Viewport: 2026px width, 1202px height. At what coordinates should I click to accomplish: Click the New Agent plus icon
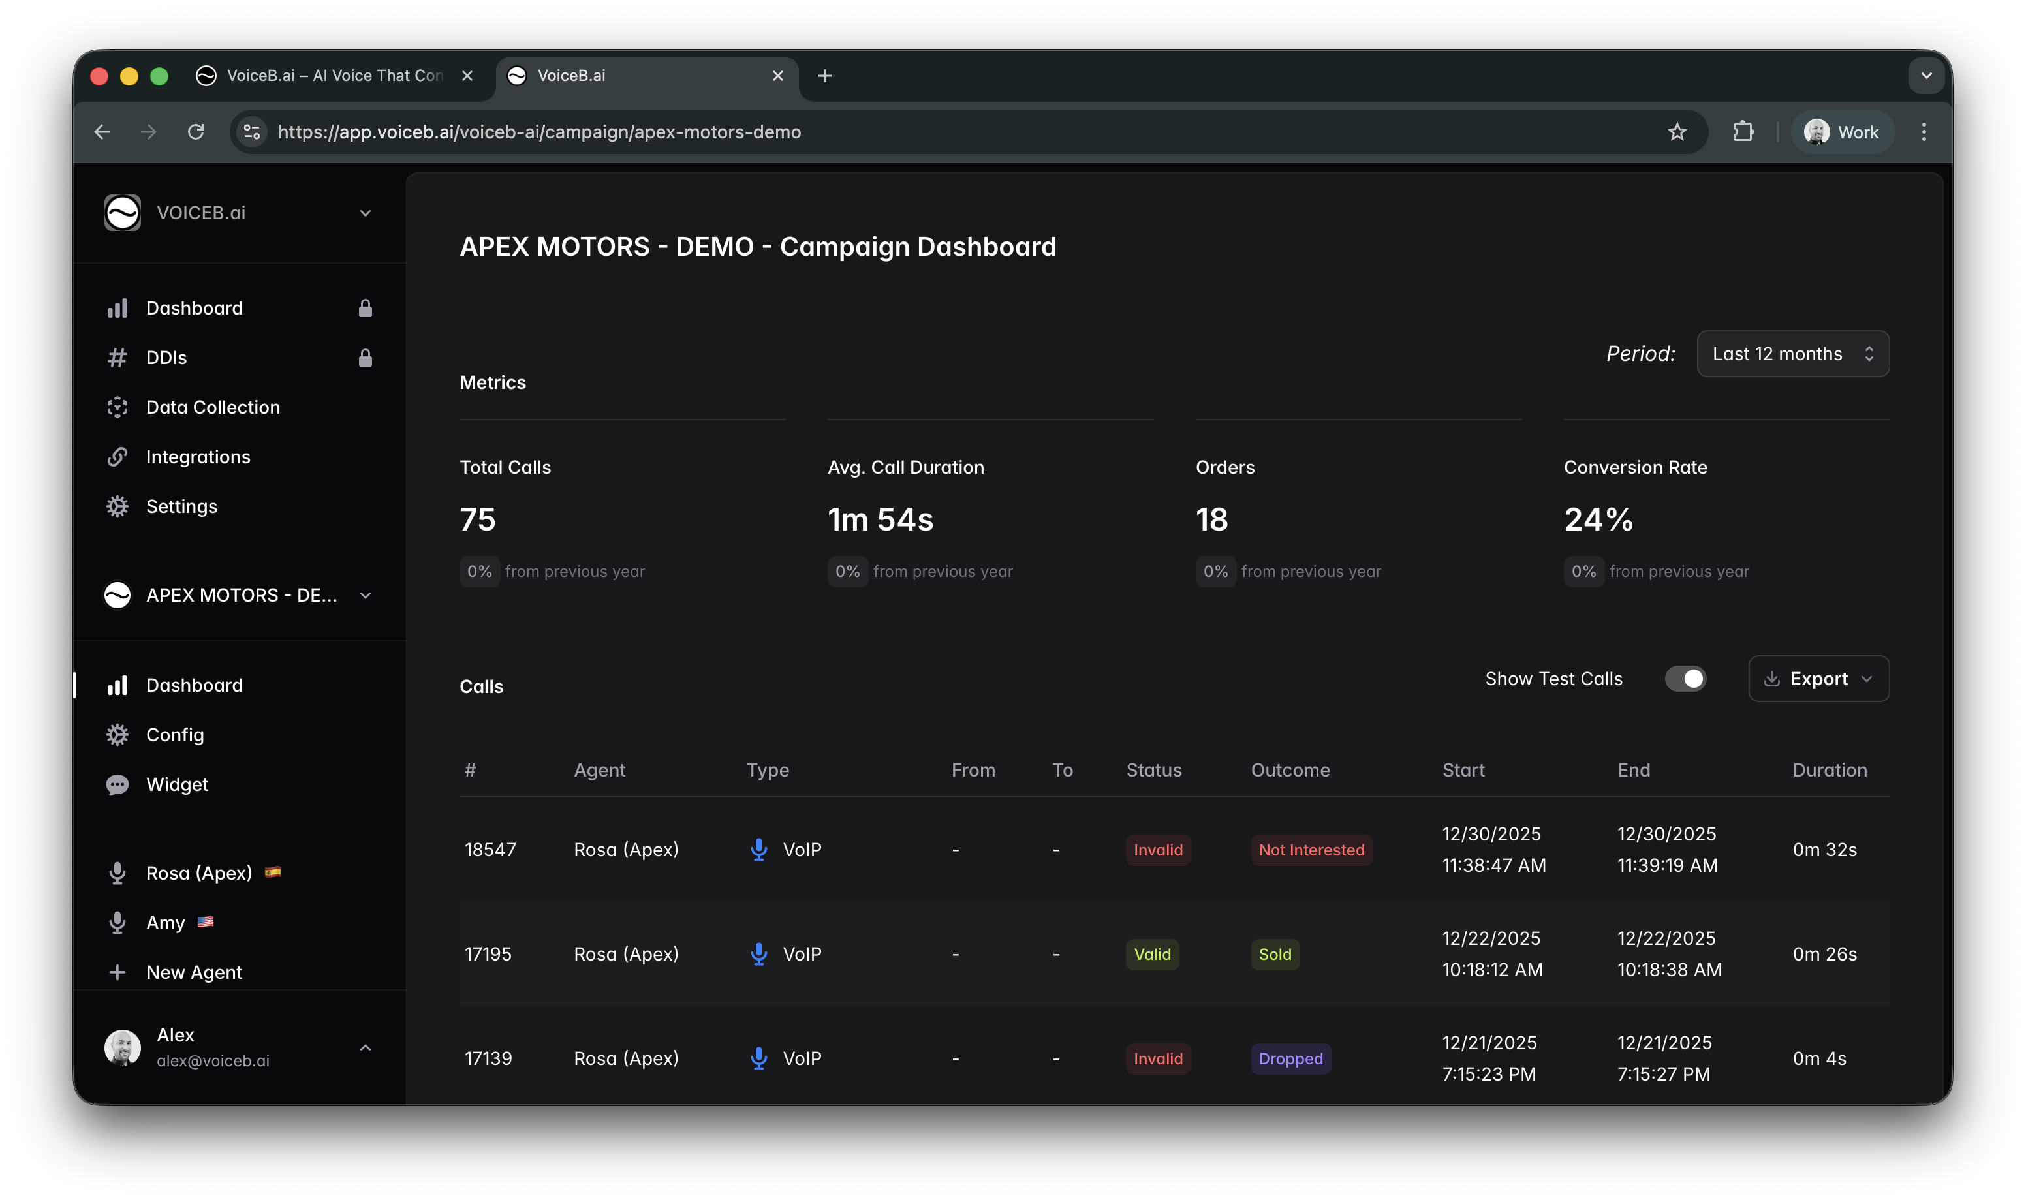tap(117, 972)
